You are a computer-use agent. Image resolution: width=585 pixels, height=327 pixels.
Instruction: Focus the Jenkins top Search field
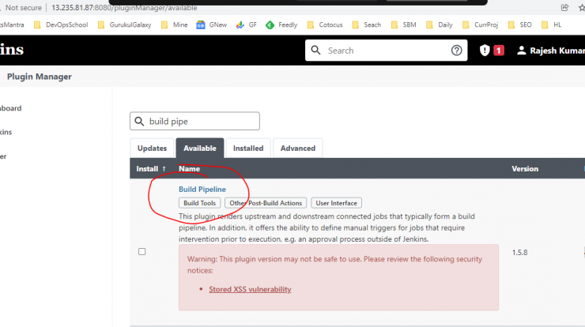(386, 51)
